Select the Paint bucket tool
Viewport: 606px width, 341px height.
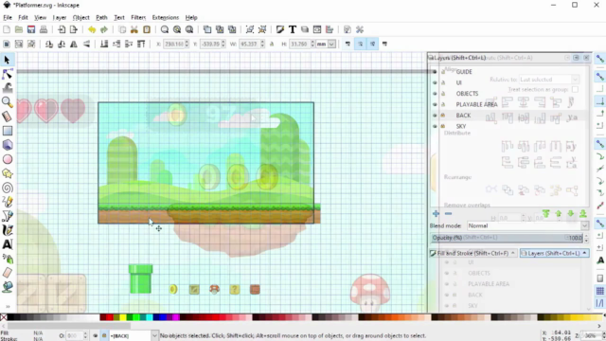pyautogui.click(x=7, y=287)
